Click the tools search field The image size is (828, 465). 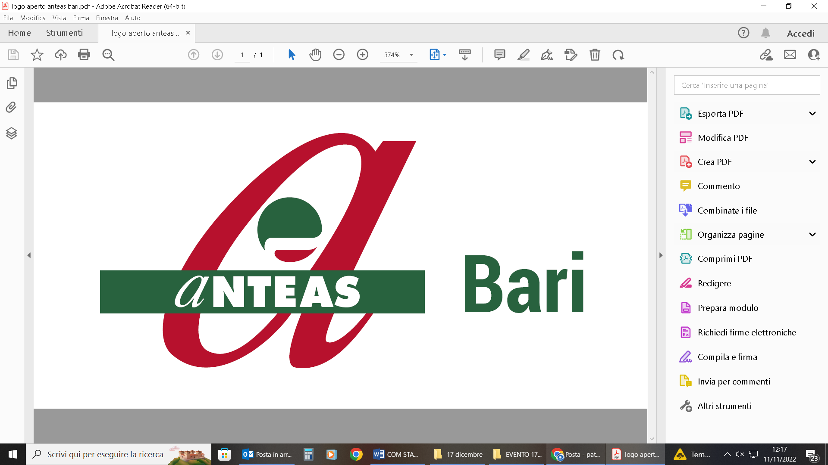[x=747, y=85]
